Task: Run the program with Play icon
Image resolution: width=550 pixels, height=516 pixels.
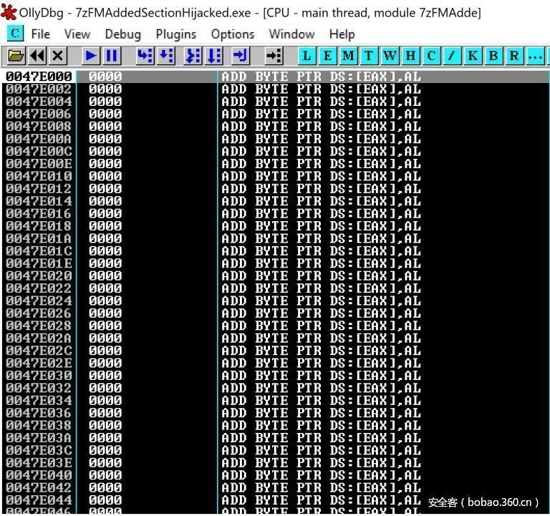Action: (x=91, y=56)
